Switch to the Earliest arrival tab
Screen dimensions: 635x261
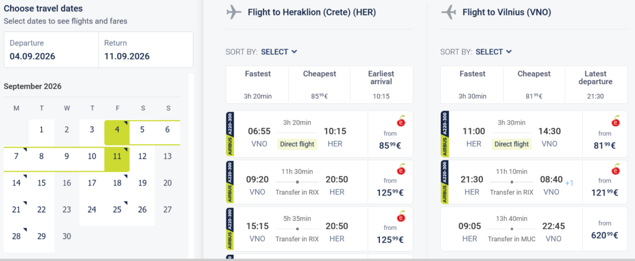(x=381, y=85)
